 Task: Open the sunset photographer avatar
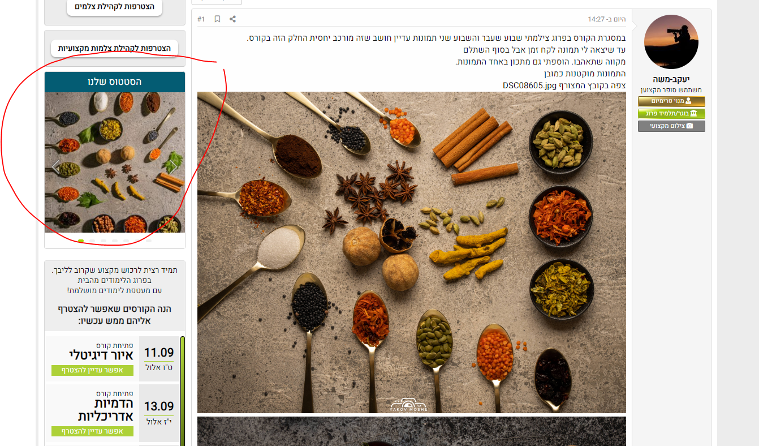click(671, 42)
